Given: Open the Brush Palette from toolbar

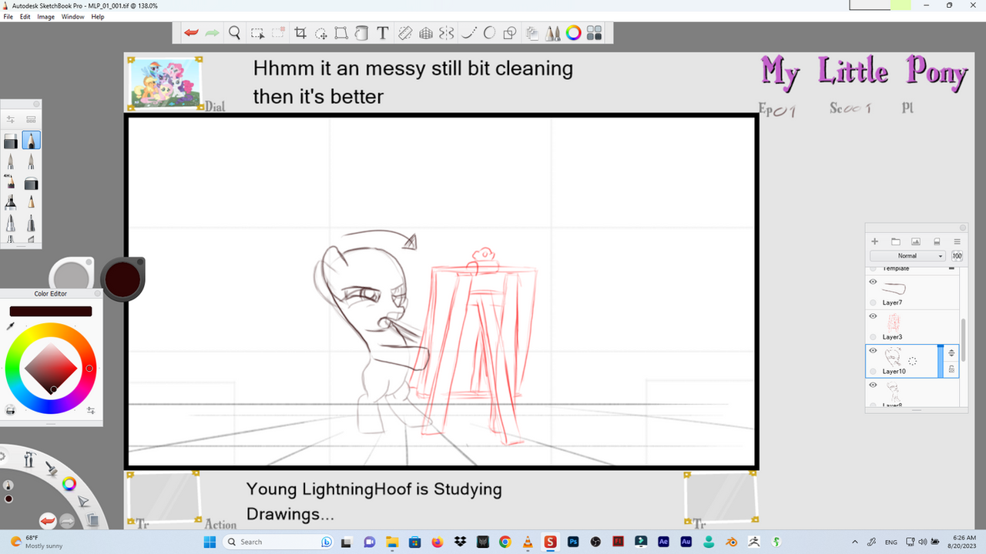Looking at the screenshot, I should pyautogui.click(x=552, y=33).
